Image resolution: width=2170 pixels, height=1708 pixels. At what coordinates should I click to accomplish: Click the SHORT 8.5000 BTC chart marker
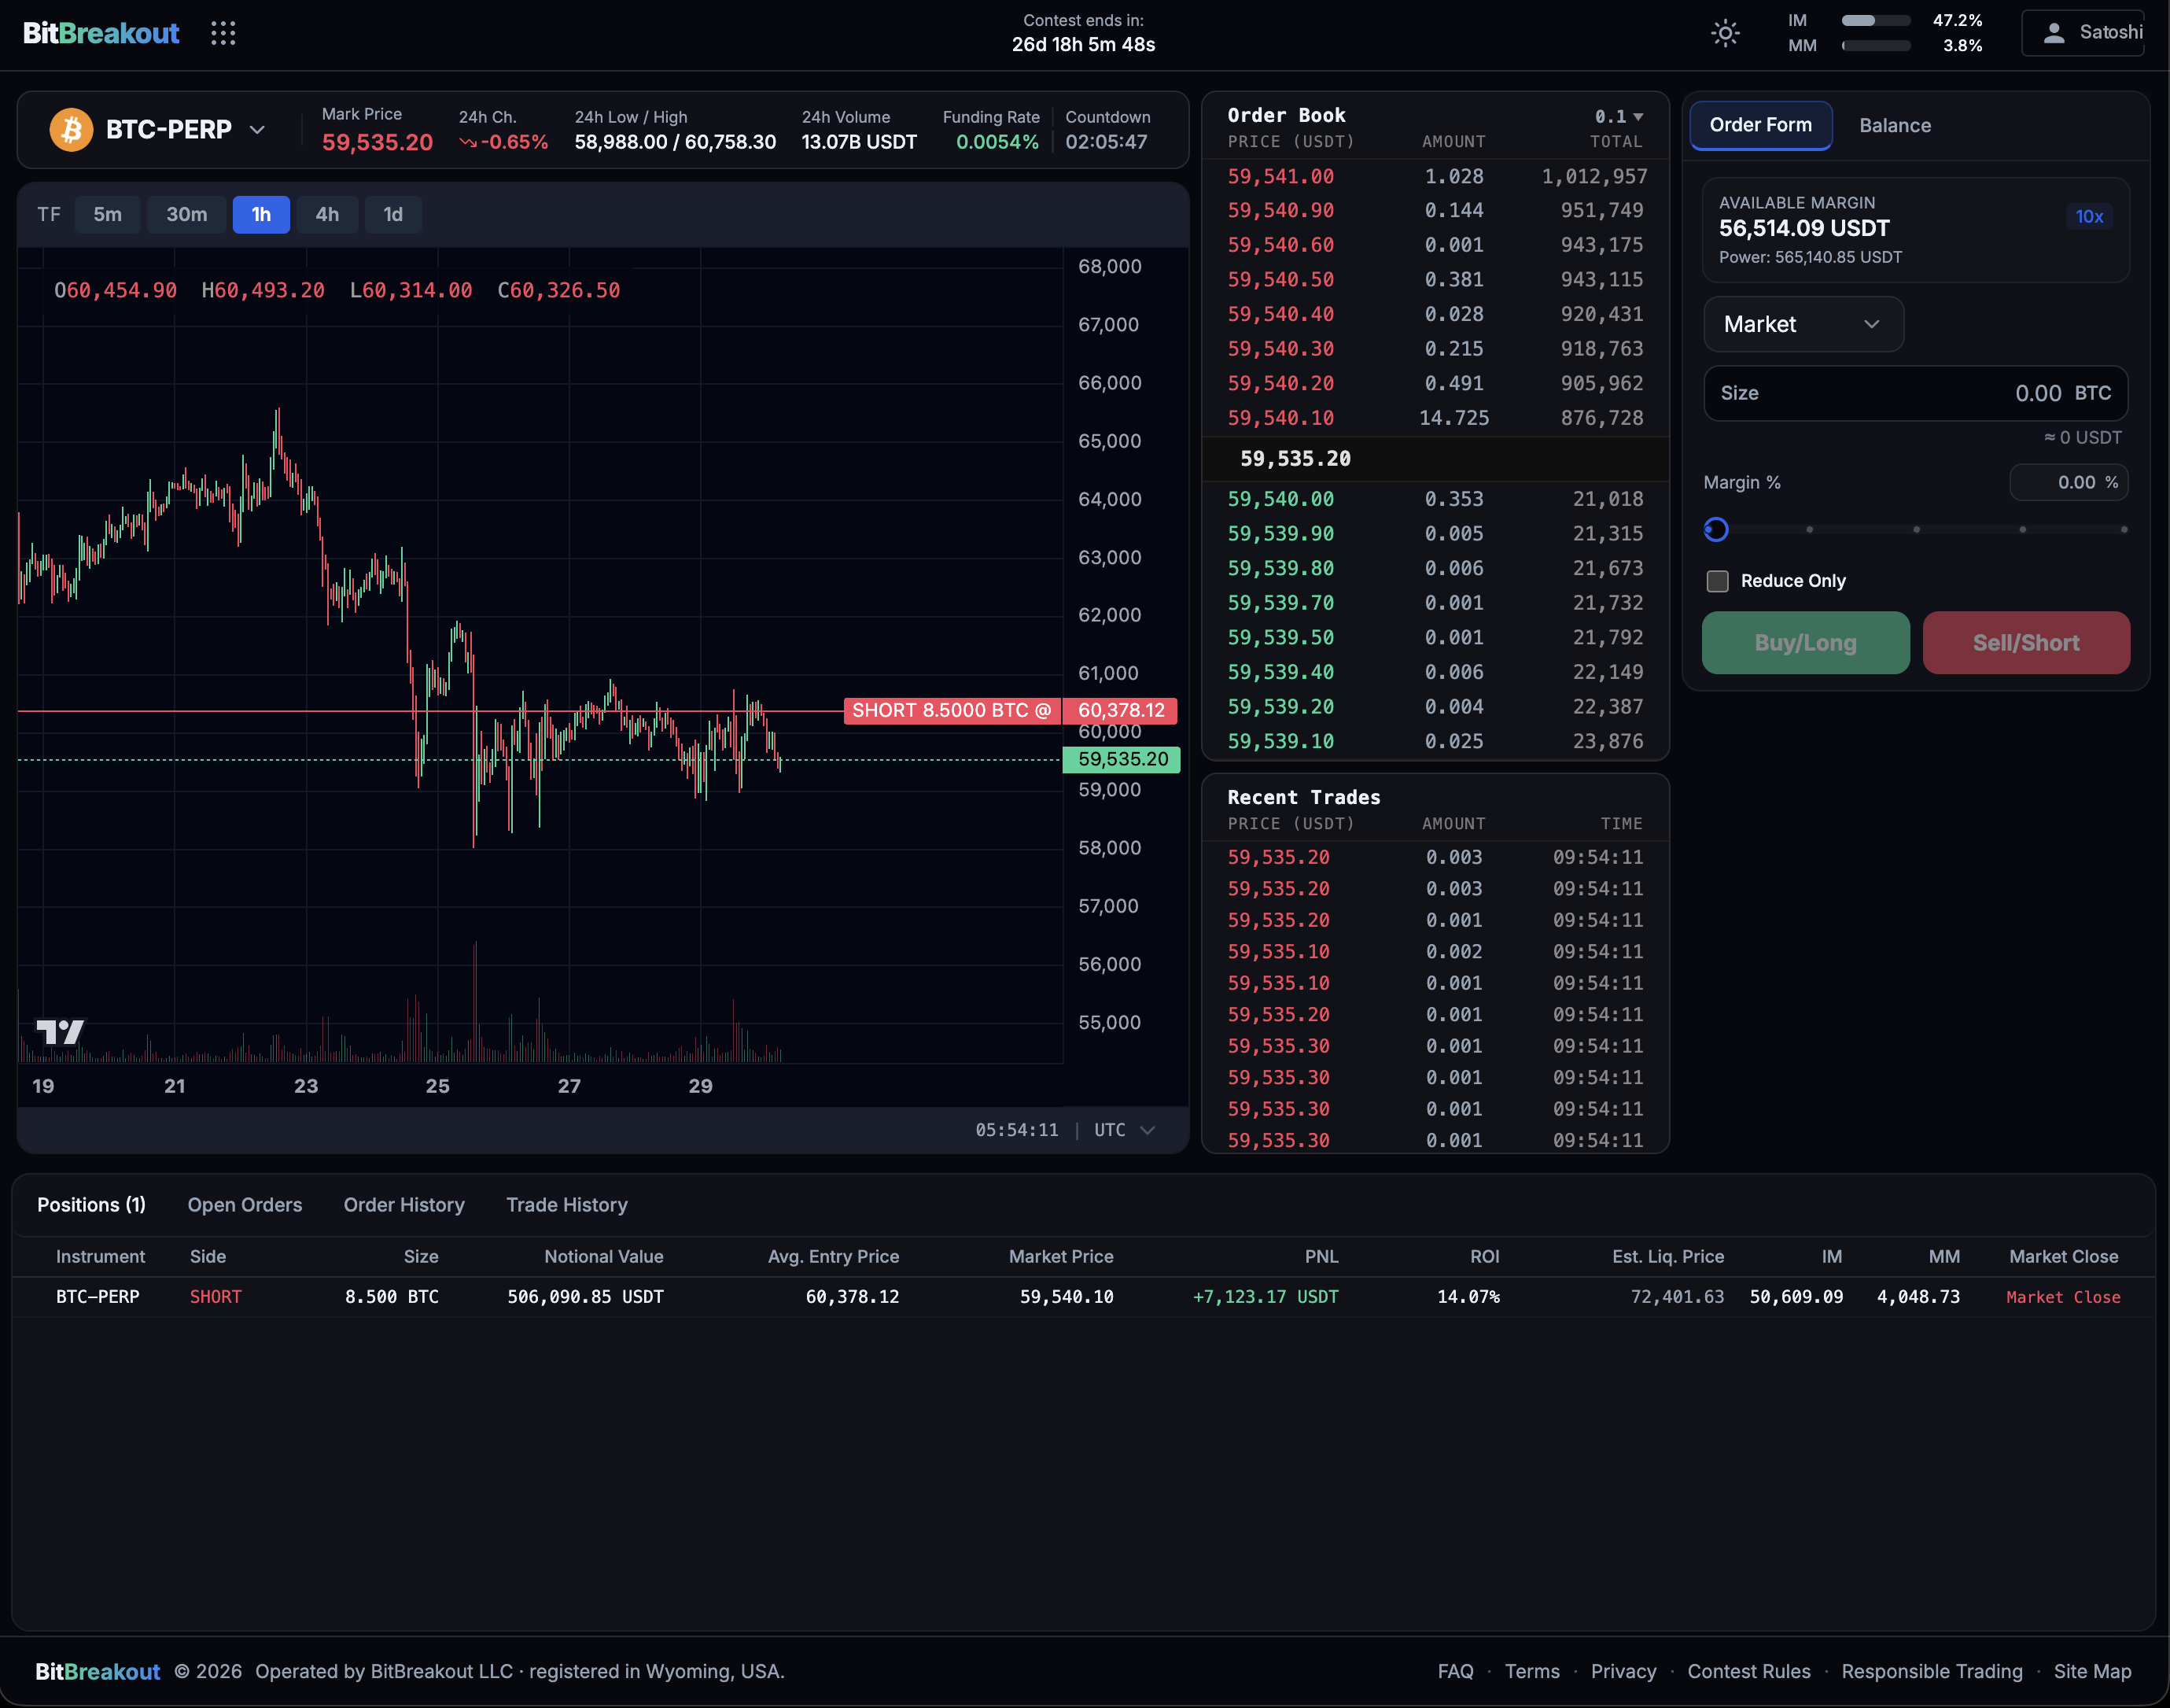[x=952, y=710]
